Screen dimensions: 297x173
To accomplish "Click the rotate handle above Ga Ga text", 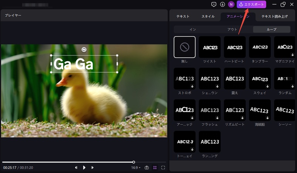I will pos(84,49).
